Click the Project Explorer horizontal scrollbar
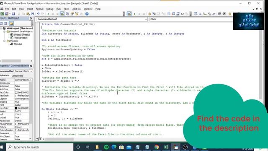Image resolution: width=268 pixels, height=151 pixels. (11, 61)
